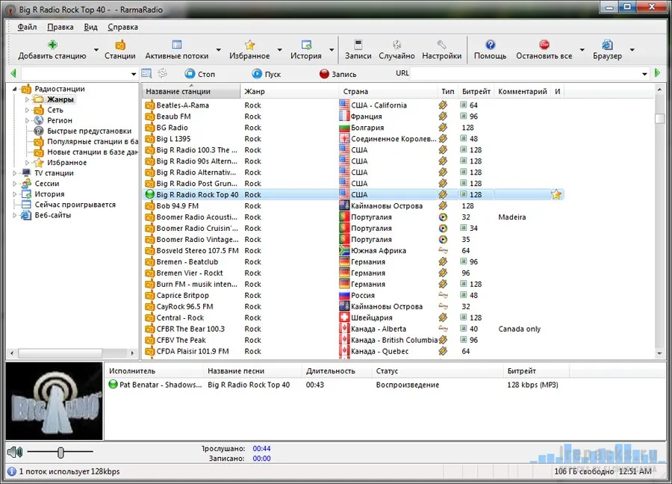Screen dimensions: 672x484
Task: Open the station combo box dropdown arrow
Action: (134, 74)
